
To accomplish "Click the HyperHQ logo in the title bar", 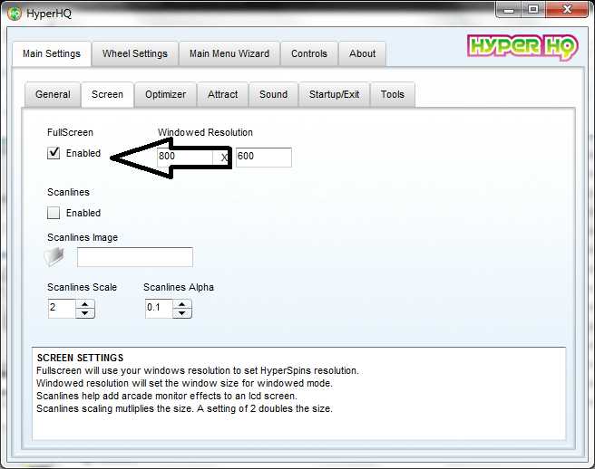I will click(15, 14).
